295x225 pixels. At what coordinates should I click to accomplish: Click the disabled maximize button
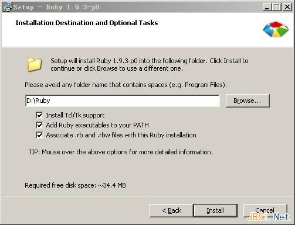pos(277,7)
